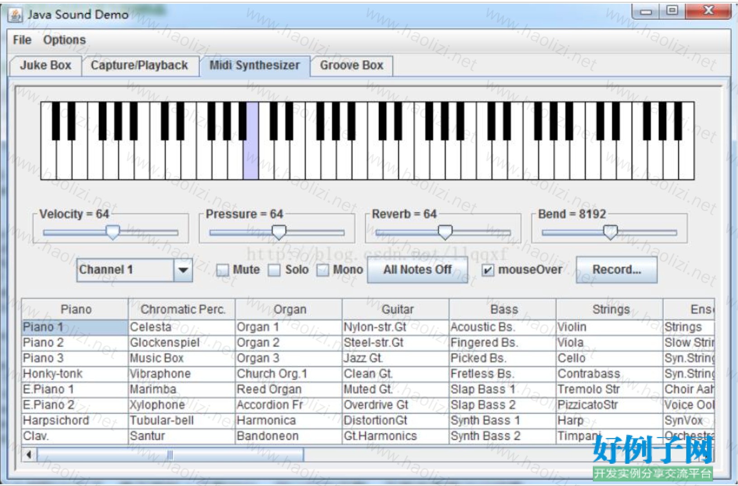Click the Velocity slider thumb

[113, 232]
